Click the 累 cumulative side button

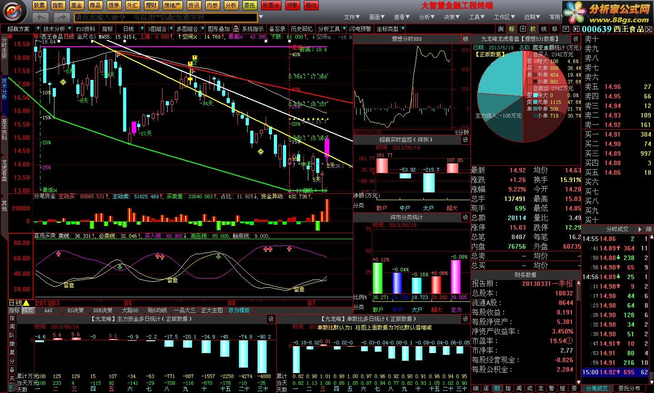[12, 353]
